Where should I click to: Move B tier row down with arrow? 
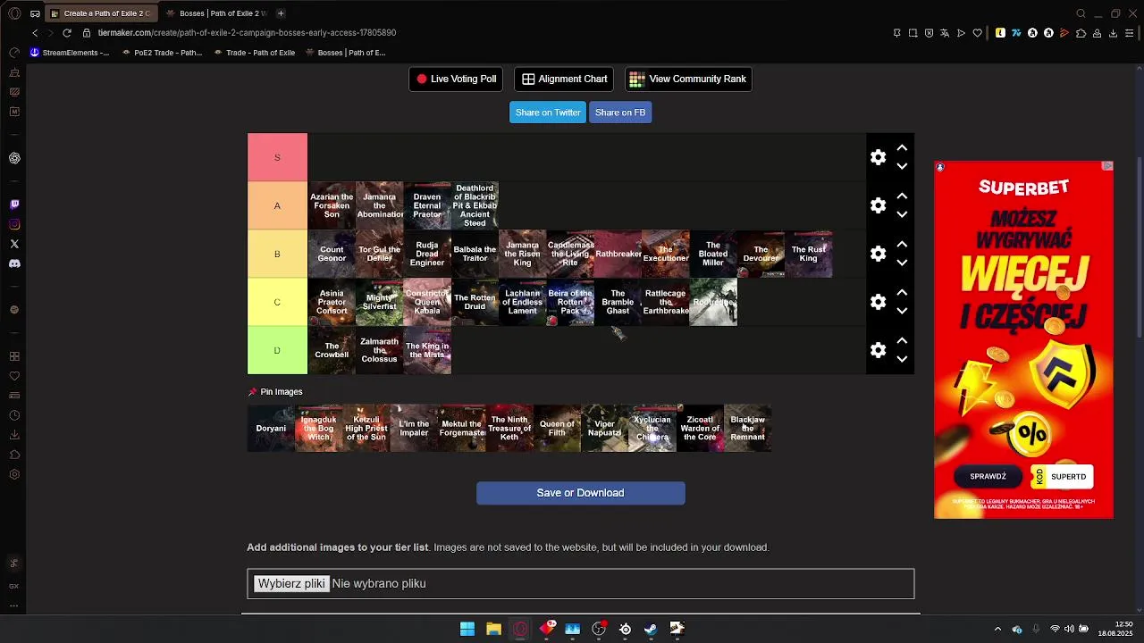pyautogui.click(x=902, y=263)
